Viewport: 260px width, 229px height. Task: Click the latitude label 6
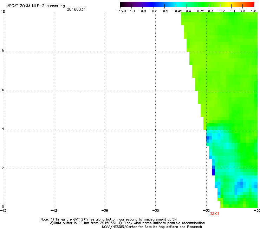tap(3, 90)
